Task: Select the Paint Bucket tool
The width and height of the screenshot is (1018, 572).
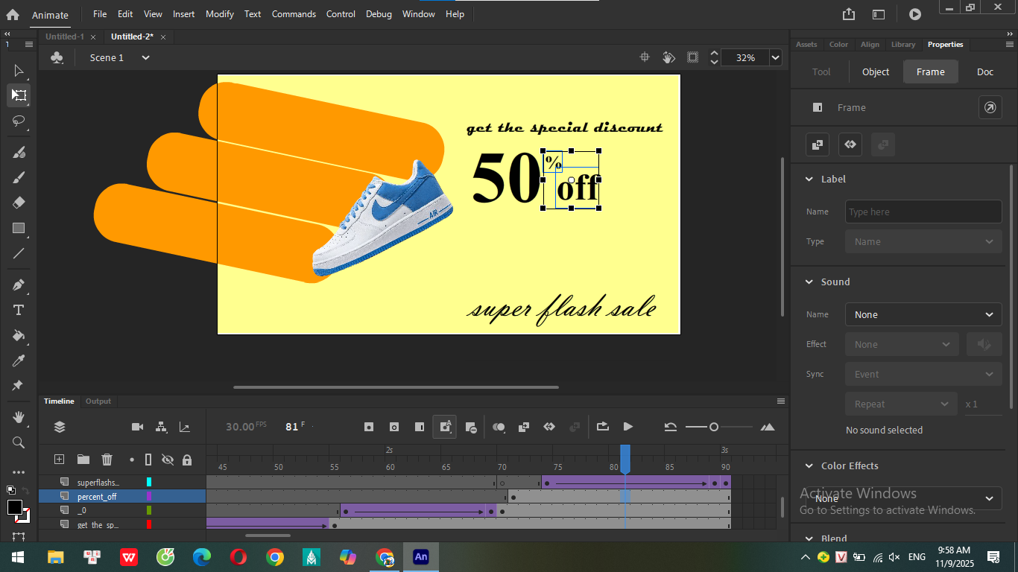Action: [x=19, y=335]
